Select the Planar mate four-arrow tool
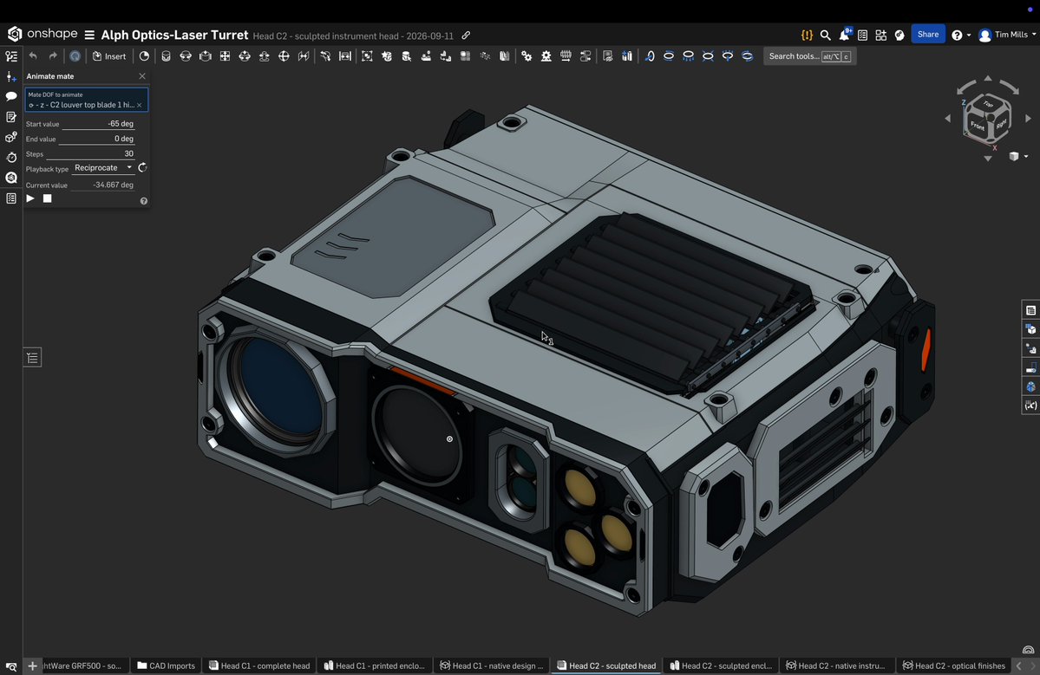Screen dimensions: 1040x675 (x=225, y=56)
